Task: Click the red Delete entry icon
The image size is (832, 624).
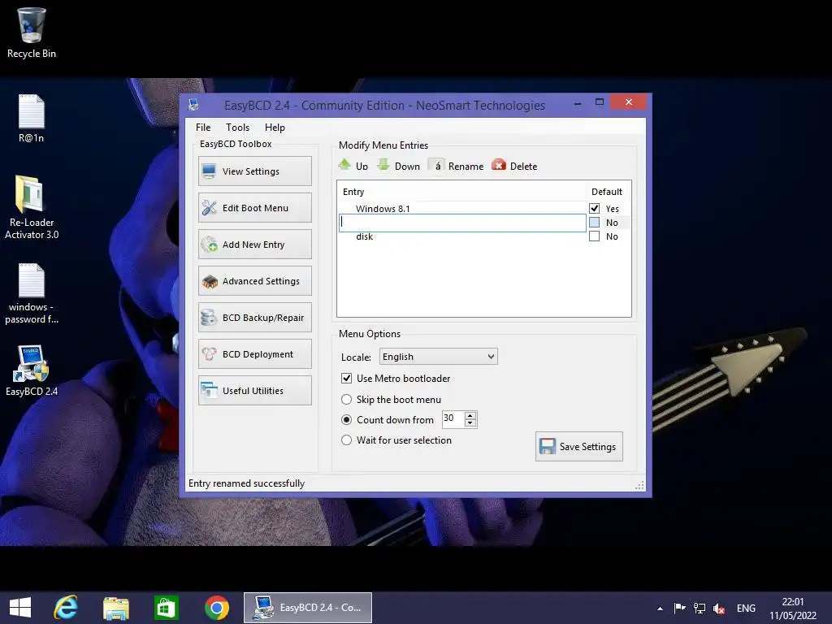Action: tap(499, 166)
